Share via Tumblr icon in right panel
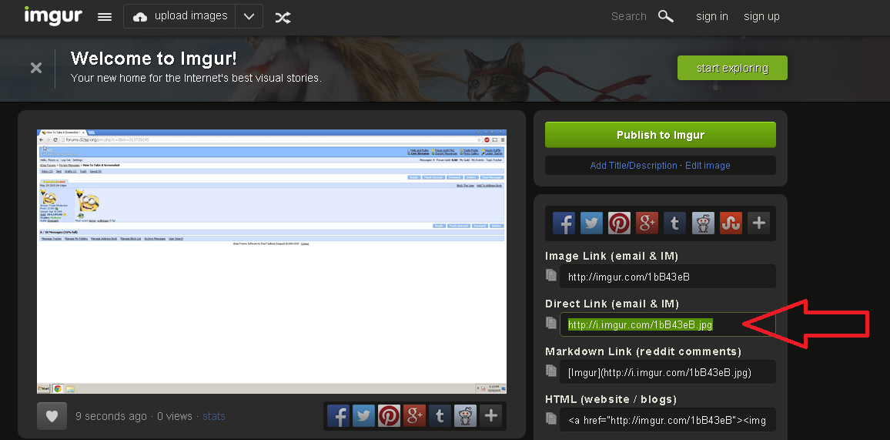 click(x=675, y=223)
